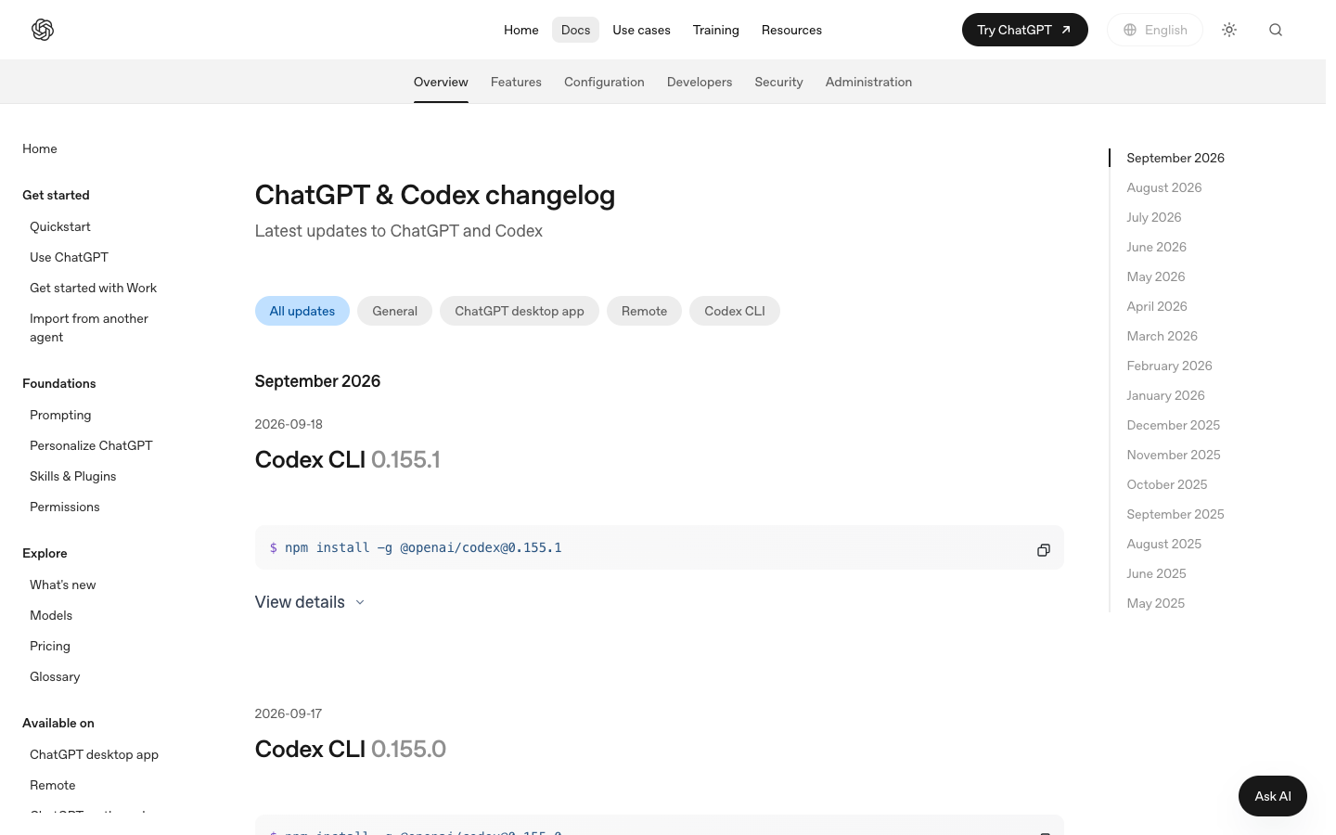Switch to the Overview tab
The image size is (1336, 835).
click(441, 82)
